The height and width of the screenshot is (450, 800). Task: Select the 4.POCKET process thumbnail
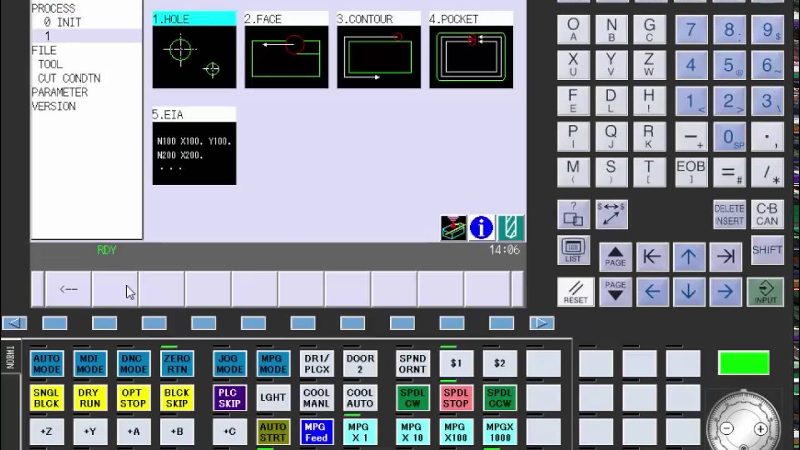click(471, 50)
